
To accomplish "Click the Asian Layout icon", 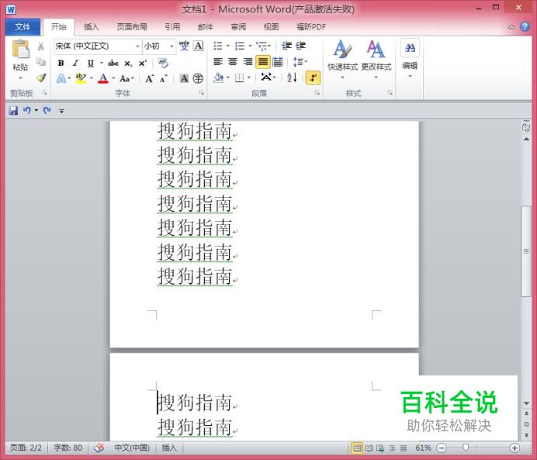I will point(268,78).
